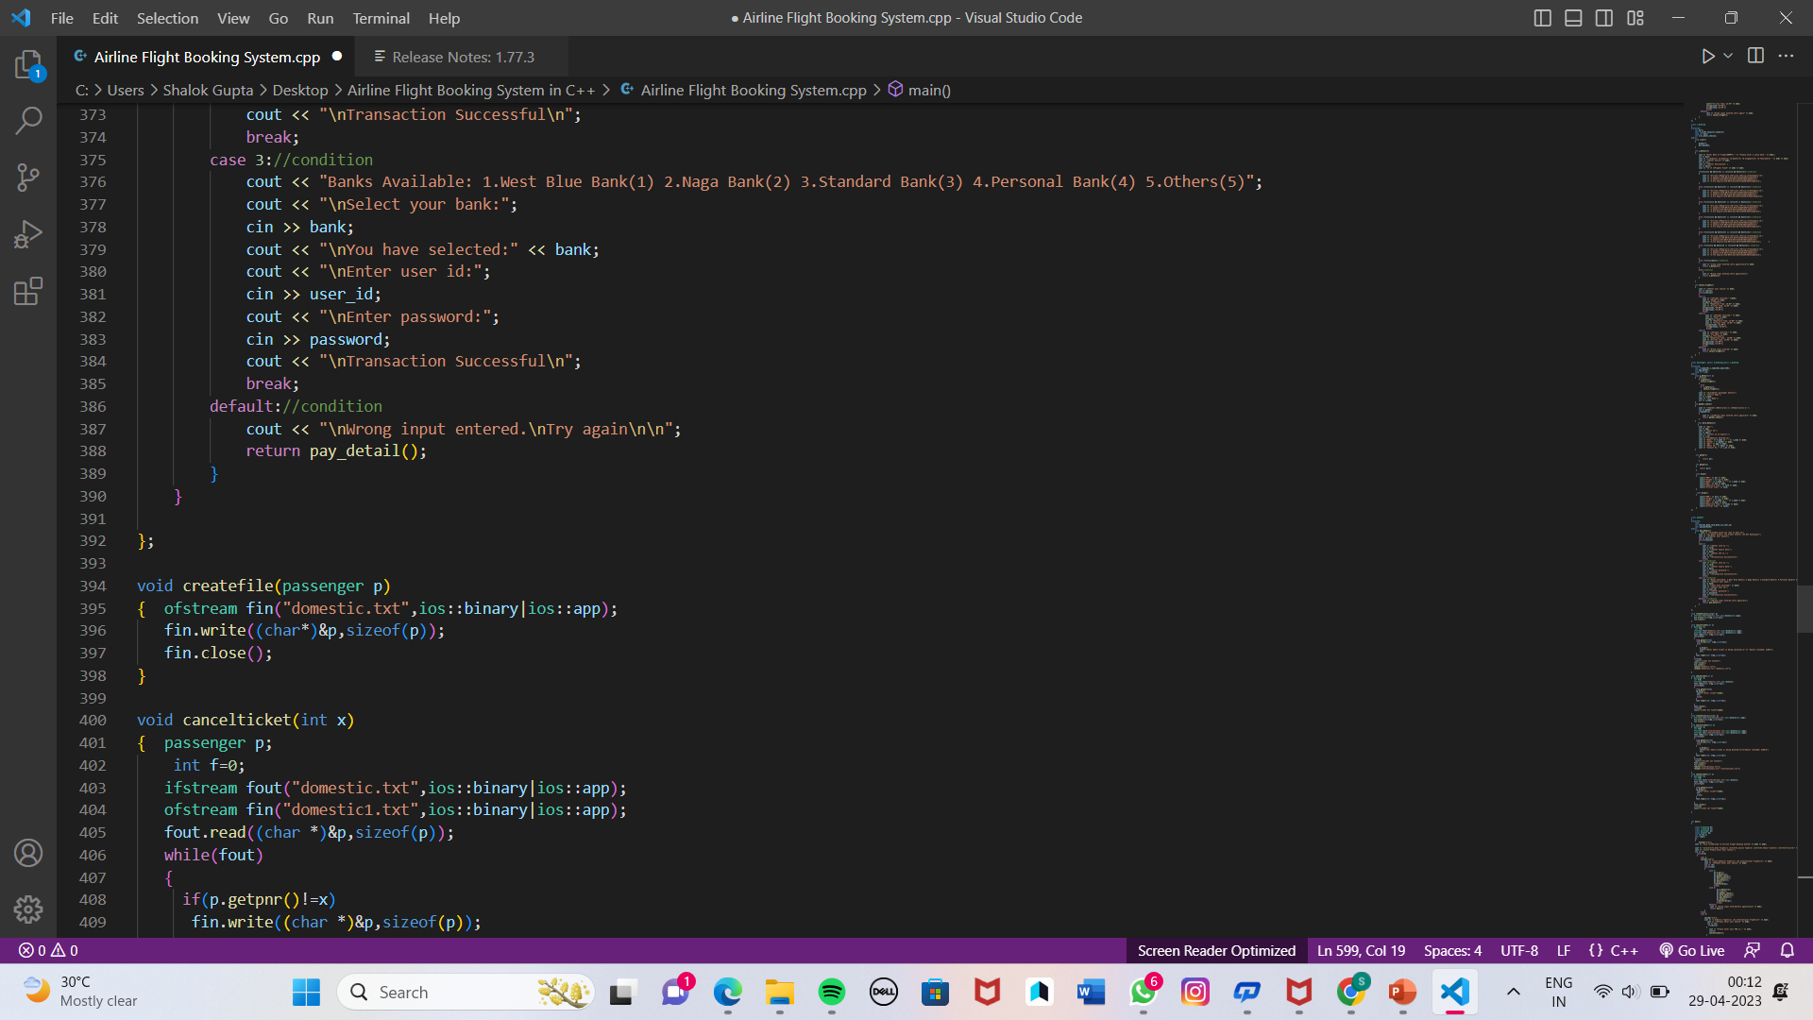This screenshot has height=1020, width=1813.
Task: Click the minimap scrollbar slider
Action: coord(1804,608)
